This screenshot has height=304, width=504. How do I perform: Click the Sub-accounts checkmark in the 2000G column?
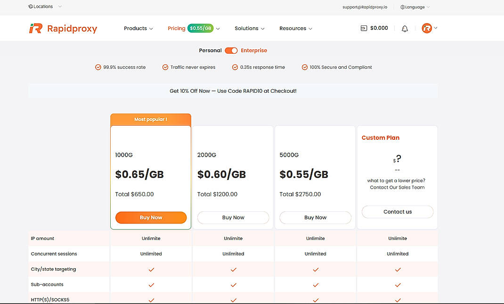click(x=233, y=285)
